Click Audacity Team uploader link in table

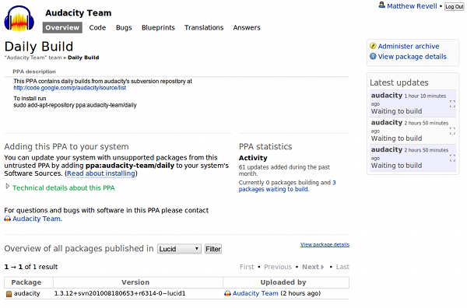[x=255, y=293]
